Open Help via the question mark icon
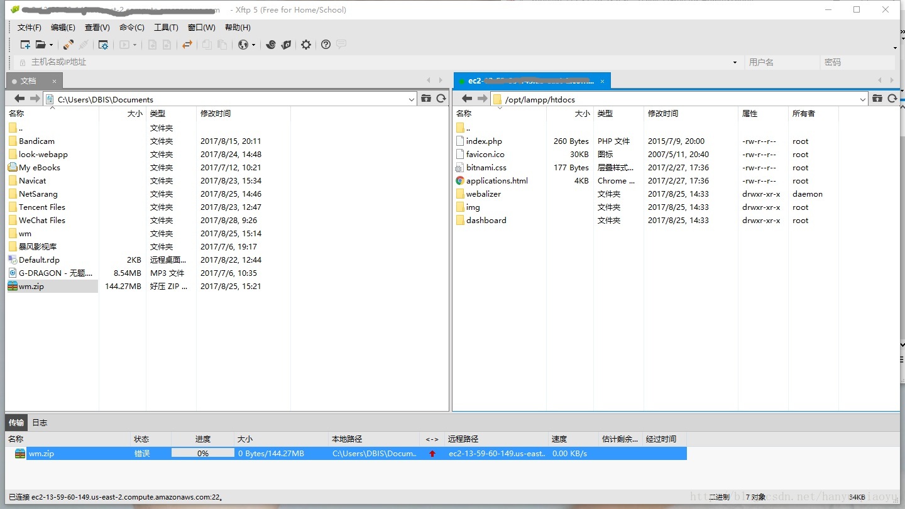This screenshot has height=509, width=905. [326, 45]
